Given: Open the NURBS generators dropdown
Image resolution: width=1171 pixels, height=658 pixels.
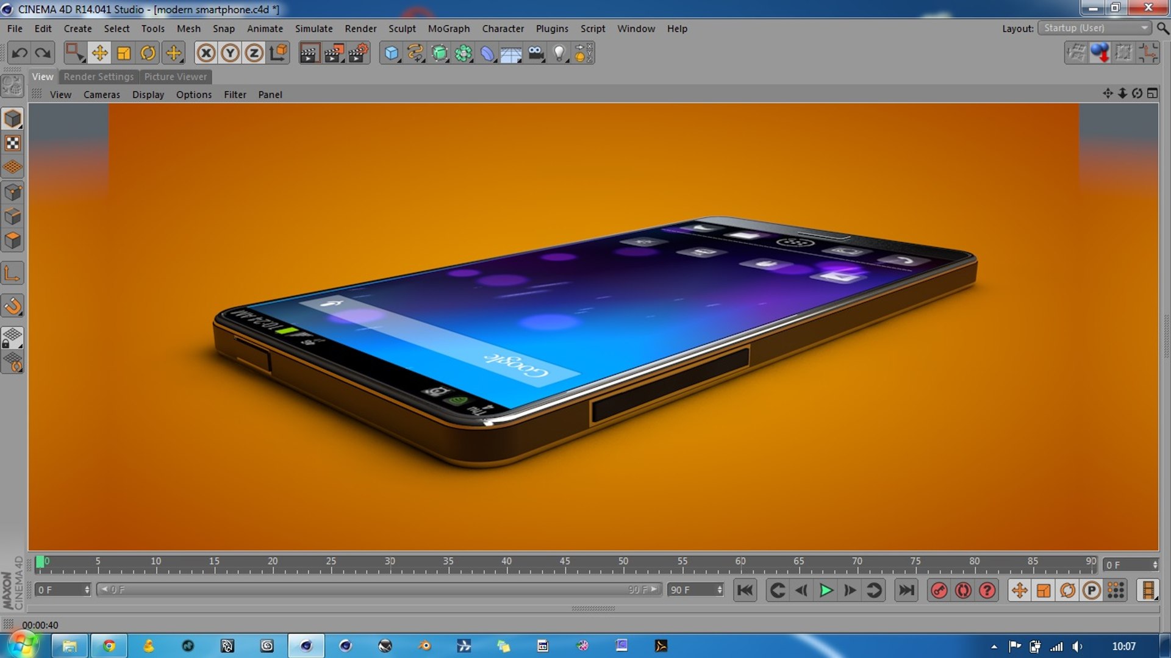Looking at the screenshot, I should pyautogui.click(x=439, y=53).
